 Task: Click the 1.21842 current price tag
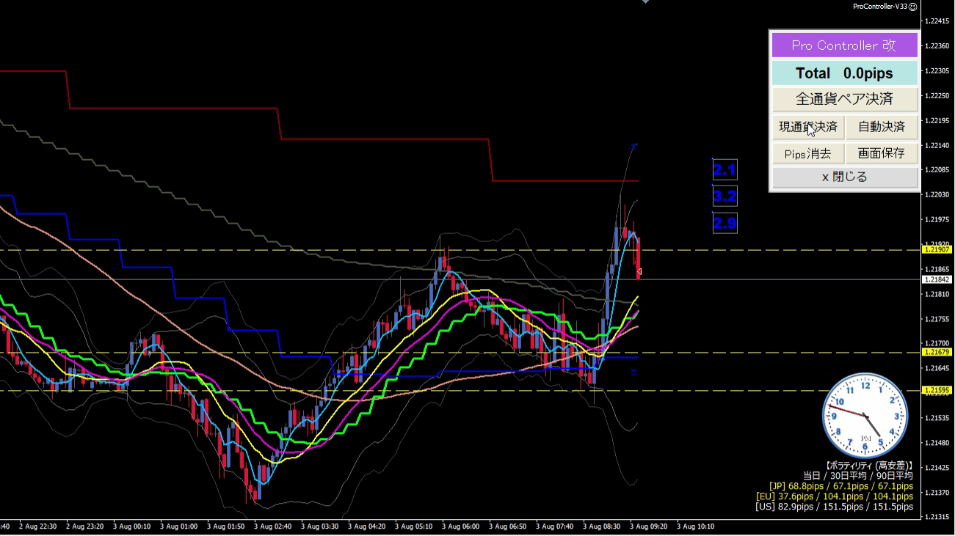tap(937, 279)
